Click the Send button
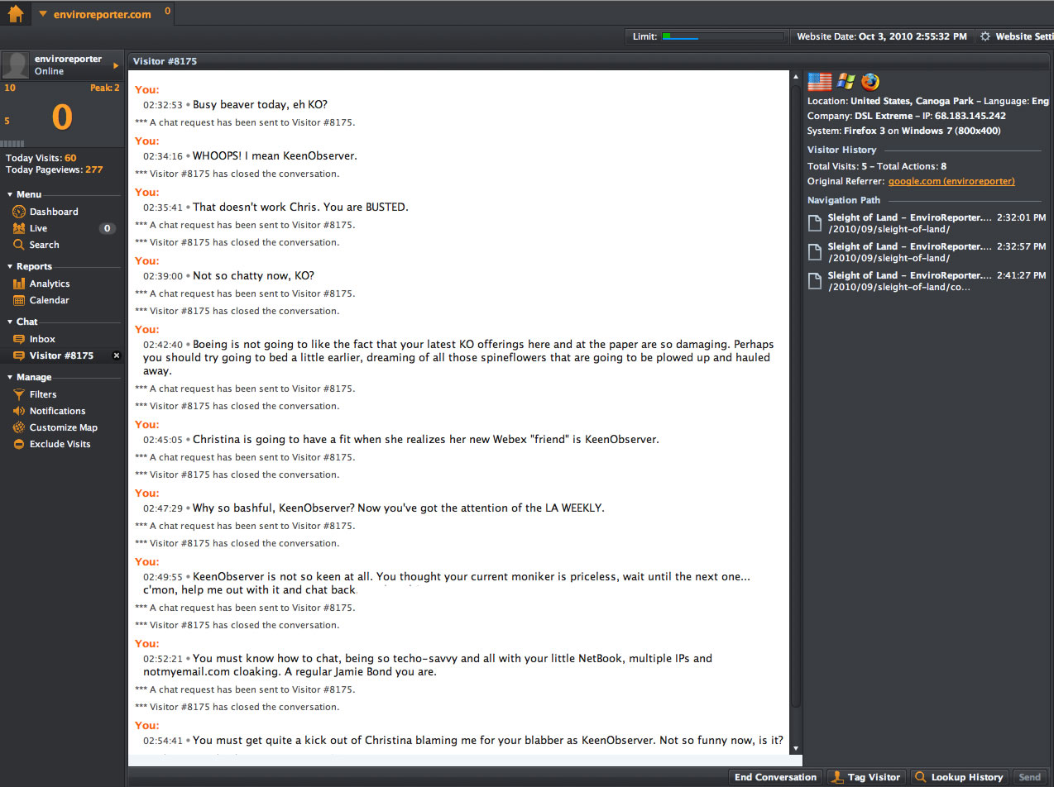1054x787 pixels. pos(1030,777)
